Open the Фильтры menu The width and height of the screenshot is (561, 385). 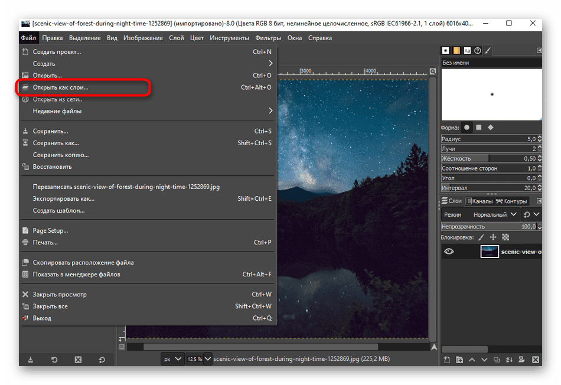pos(268,38)
